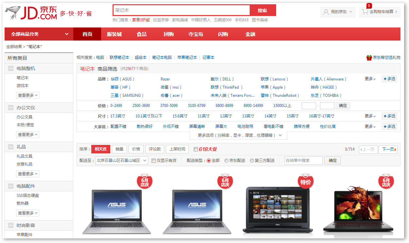
Task: Open the 全部商品分类 dropdown
Action: 39,34
